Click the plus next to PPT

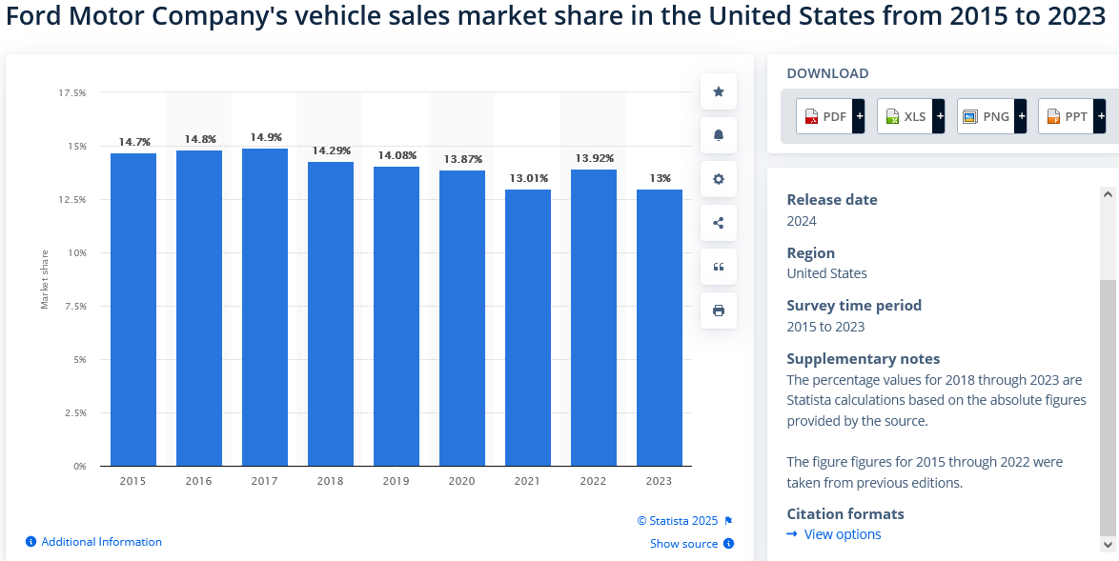[x=1101, y=116]
